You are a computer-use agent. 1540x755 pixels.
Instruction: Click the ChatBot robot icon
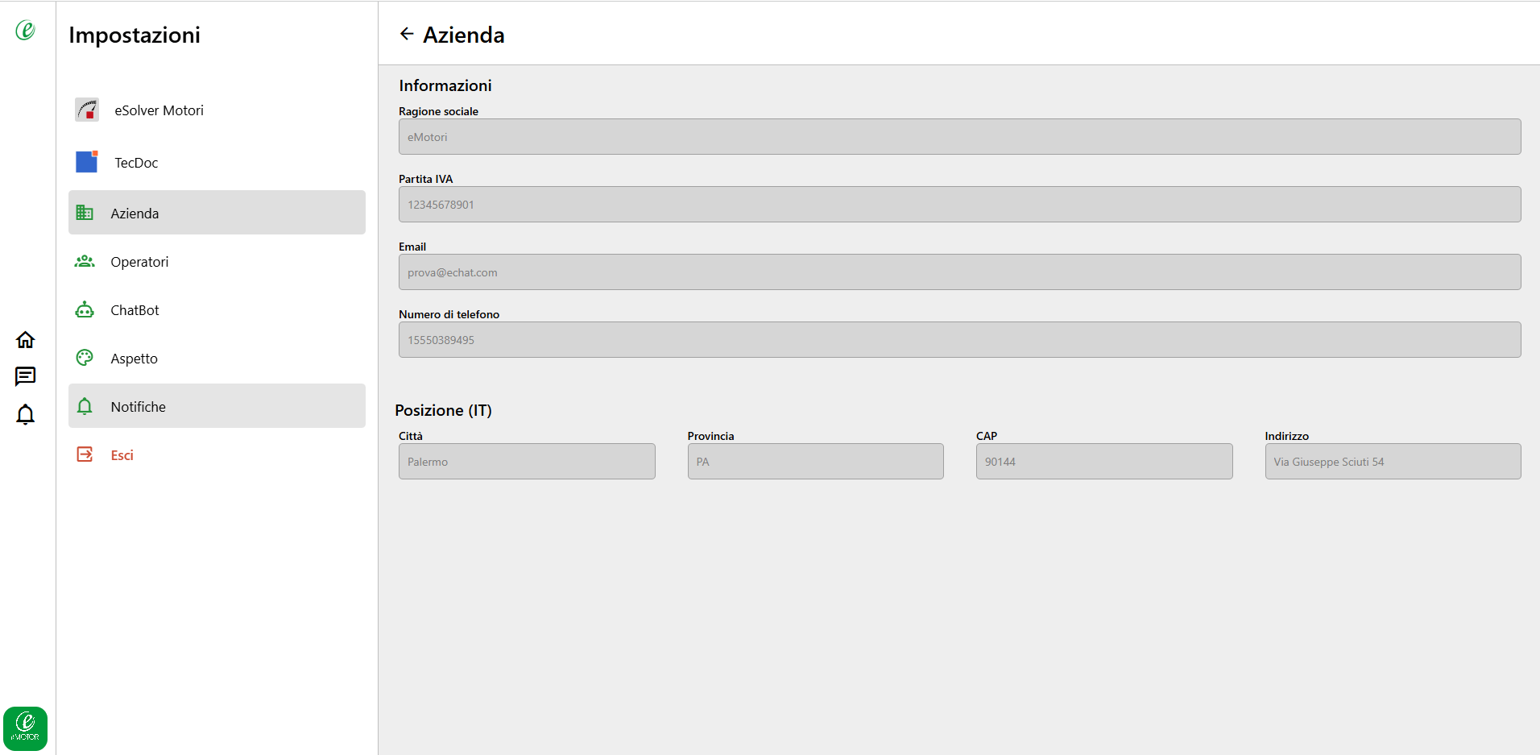click(x=85, y=309)
